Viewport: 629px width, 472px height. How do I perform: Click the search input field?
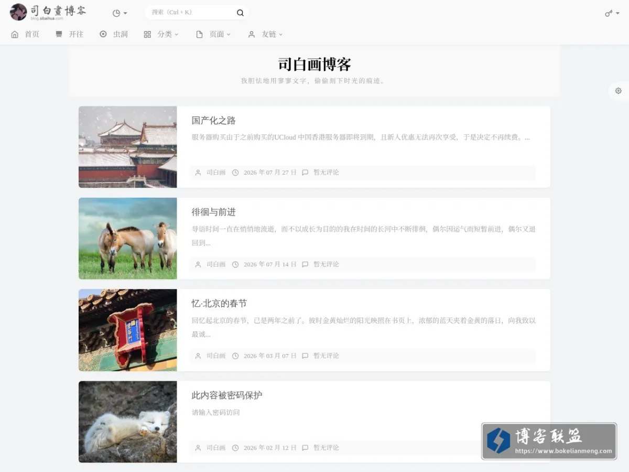click(x=190, y=13)
